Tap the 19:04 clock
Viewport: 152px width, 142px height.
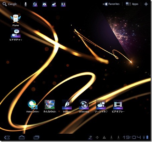(132, 138)
